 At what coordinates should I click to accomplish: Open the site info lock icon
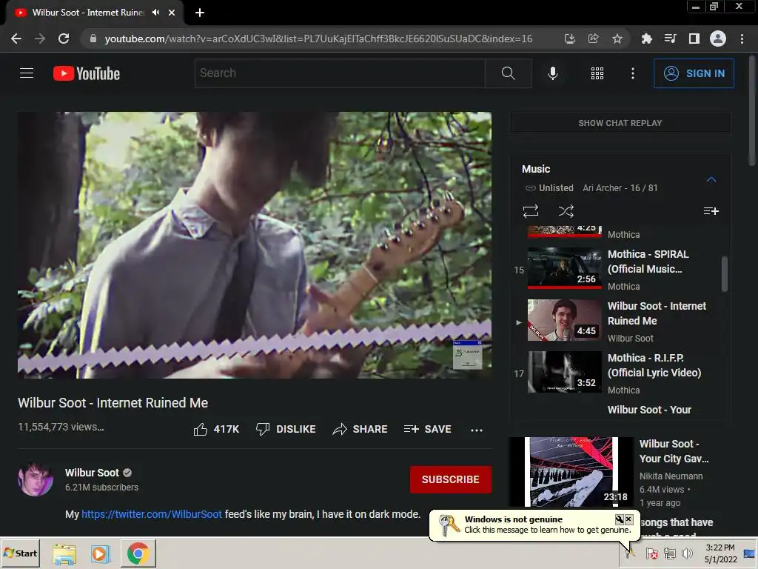tap(93, 39)
